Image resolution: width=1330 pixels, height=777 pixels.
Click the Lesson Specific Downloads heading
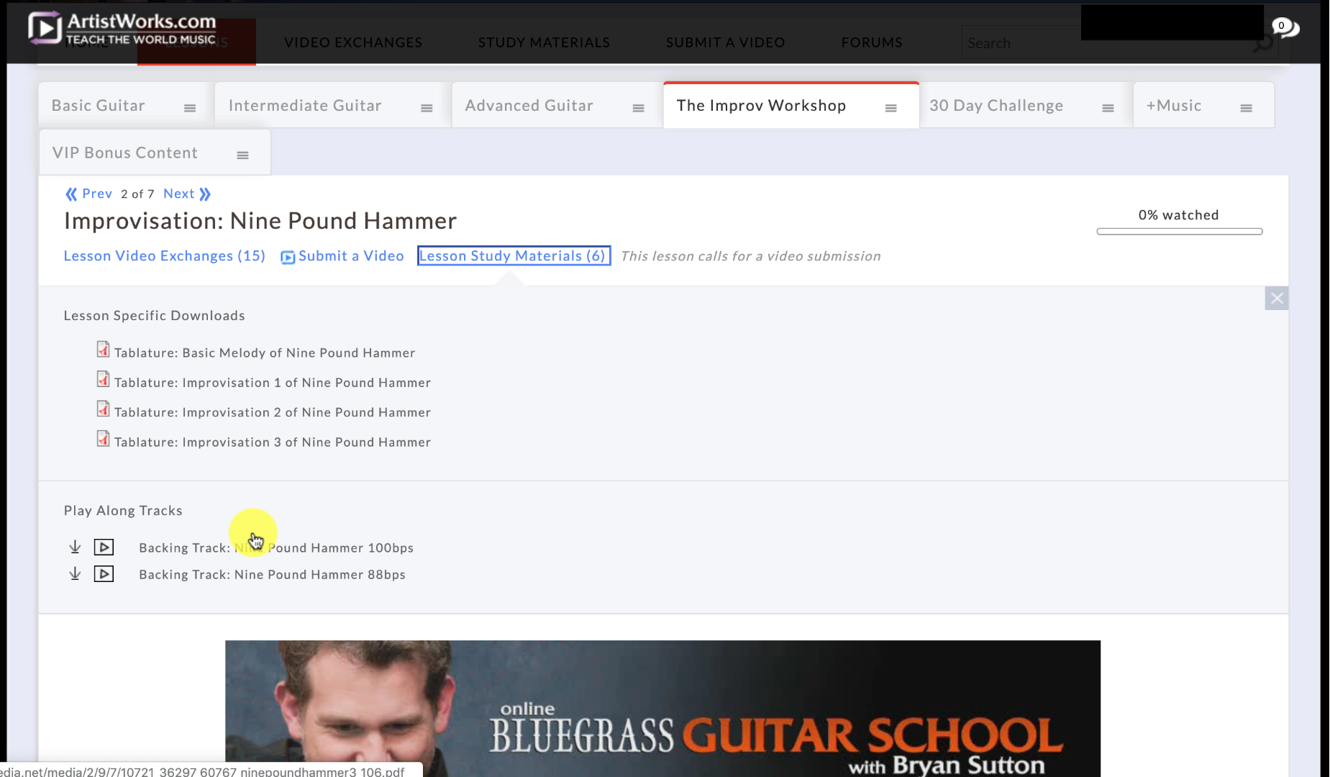click(154, 316)
